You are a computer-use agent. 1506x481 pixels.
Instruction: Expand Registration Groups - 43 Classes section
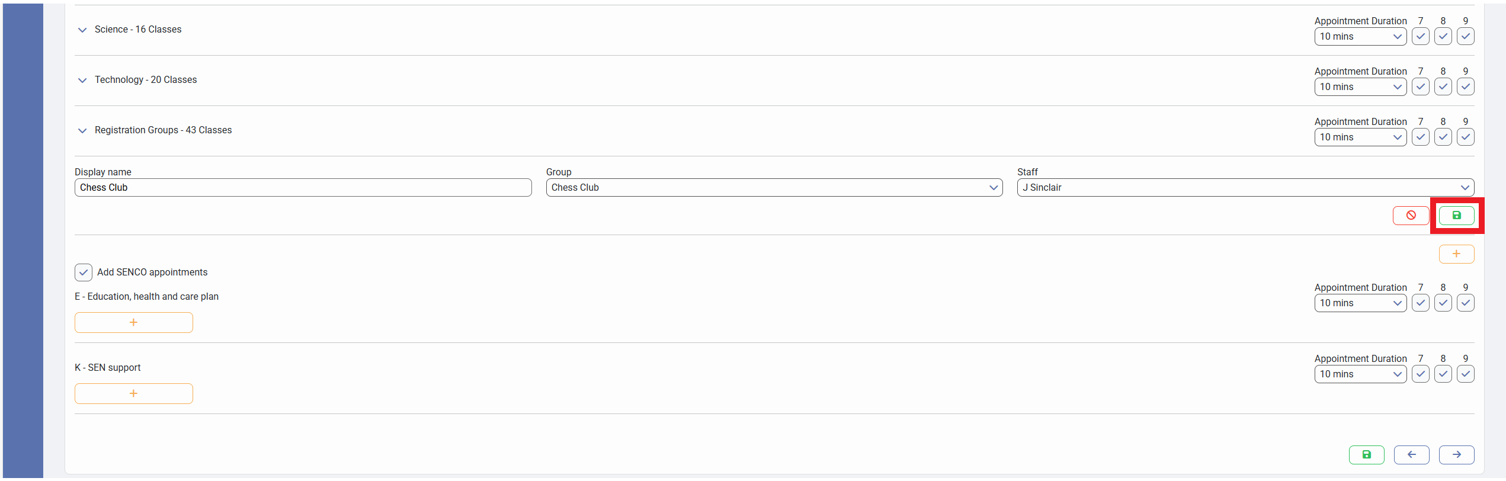[82, 130]
